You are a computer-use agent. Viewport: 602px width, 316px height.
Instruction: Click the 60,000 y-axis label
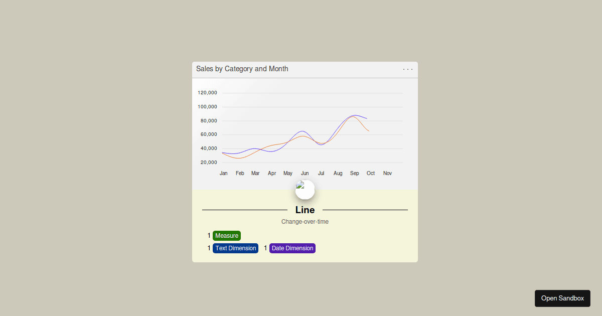(209, 134)
